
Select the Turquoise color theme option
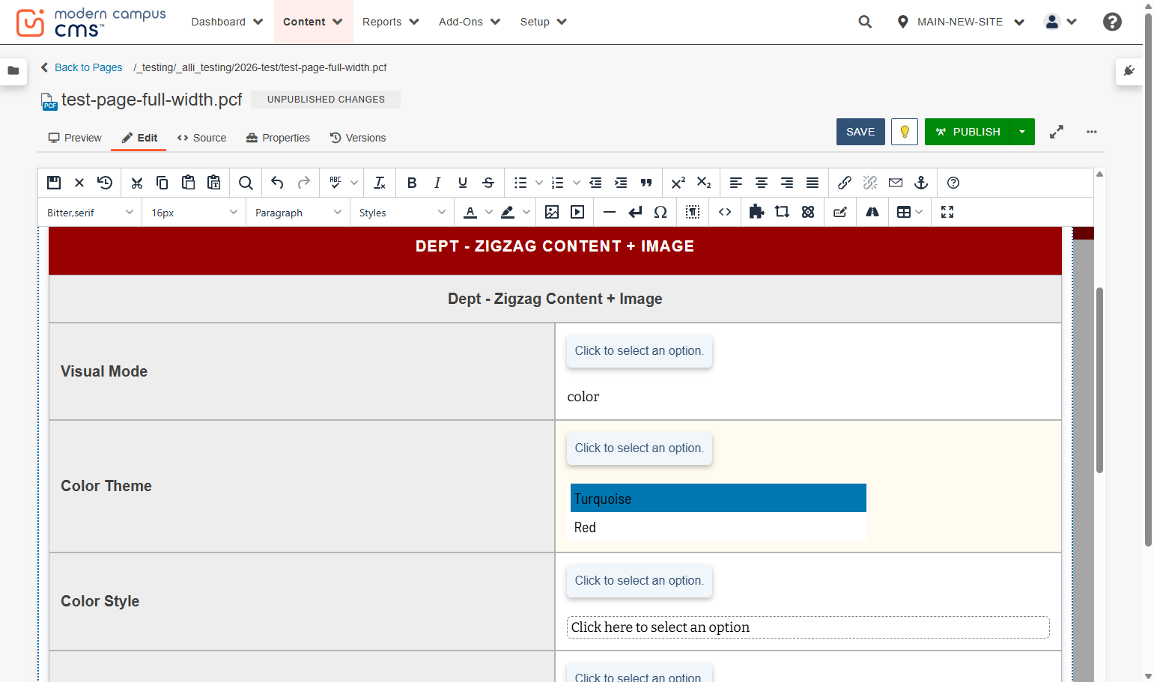coord(718,499)
